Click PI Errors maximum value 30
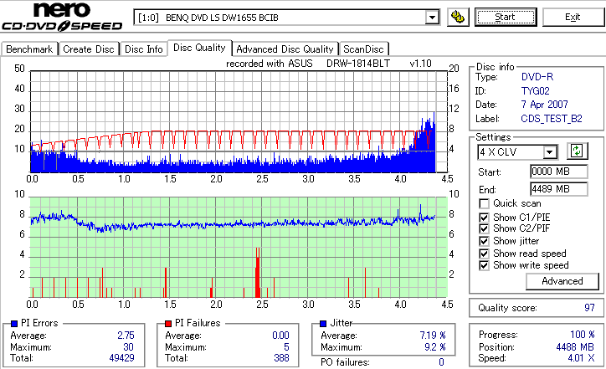 point(128,347)
